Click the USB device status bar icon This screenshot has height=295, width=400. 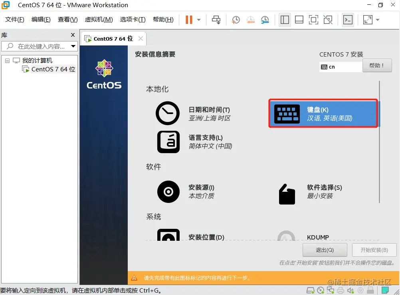click(370, 290)
